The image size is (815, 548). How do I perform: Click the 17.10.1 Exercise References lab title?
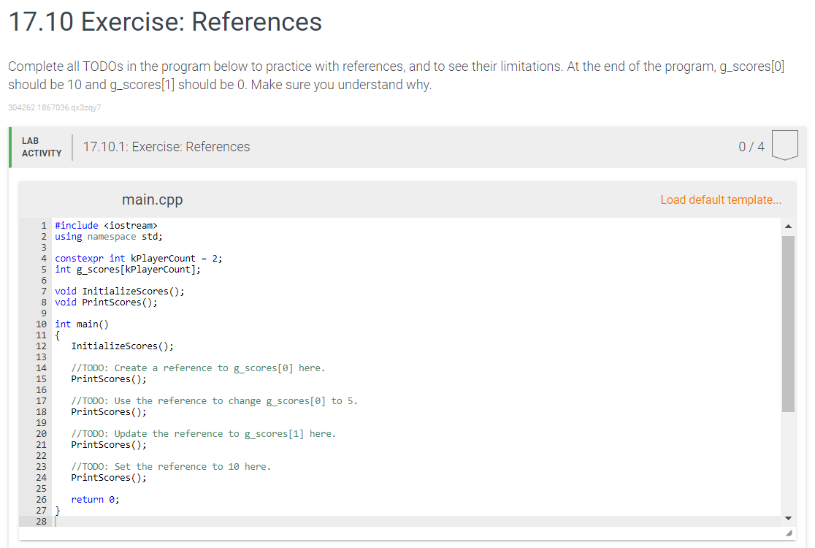pos(167,146)
